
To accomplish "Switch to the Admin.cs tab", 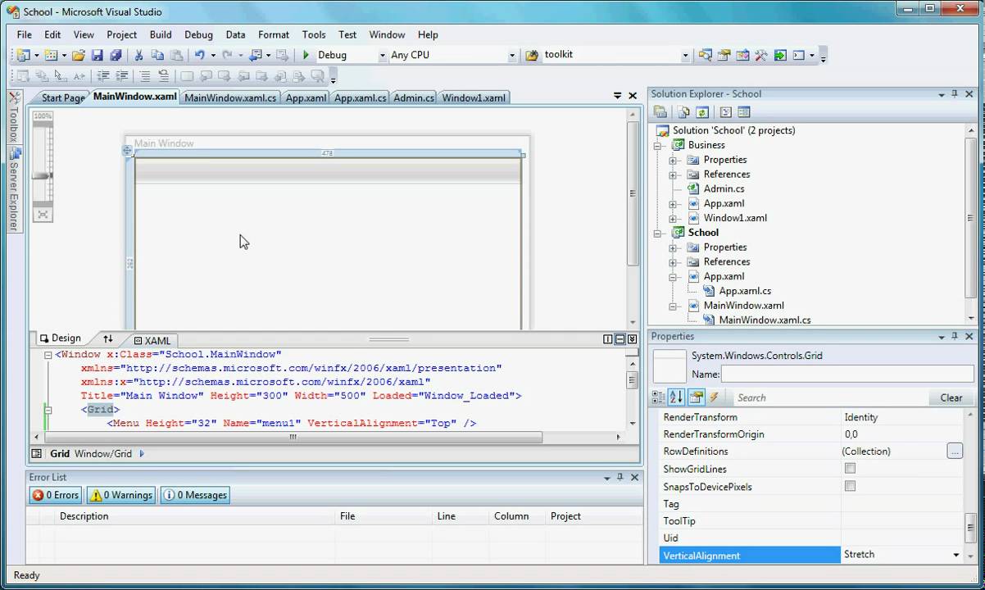I will pos(414,98).
